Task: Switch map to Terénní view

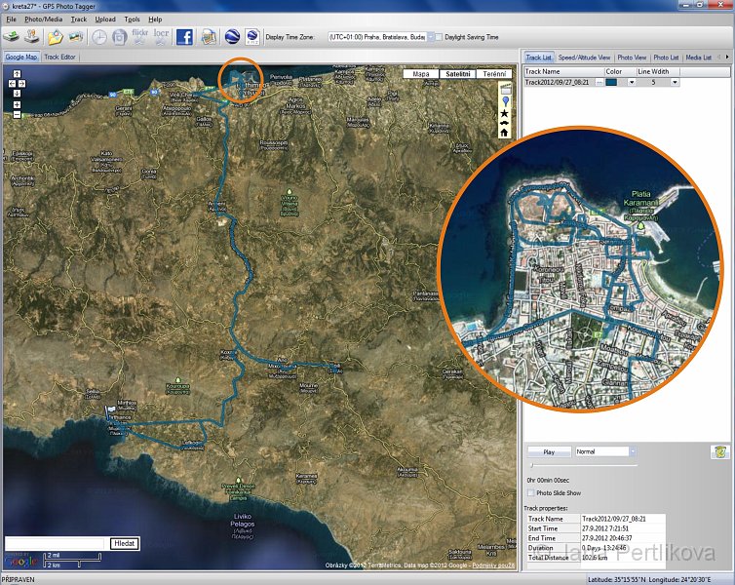Action: (494, 74)
